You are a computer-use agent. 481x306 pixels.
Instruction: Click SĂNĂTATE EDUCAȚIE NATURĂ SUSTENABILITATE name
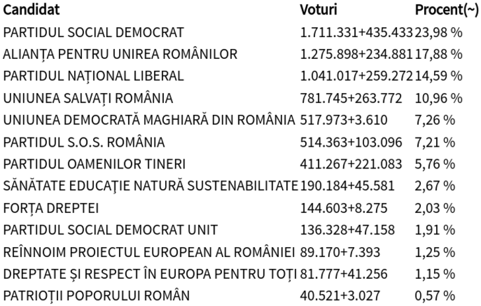tap(150, 186)
